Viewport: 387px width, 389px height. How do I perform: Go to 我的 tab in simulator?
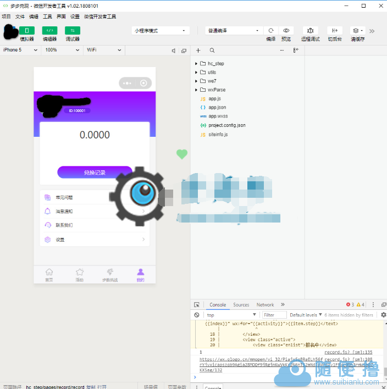coord(141,275)
